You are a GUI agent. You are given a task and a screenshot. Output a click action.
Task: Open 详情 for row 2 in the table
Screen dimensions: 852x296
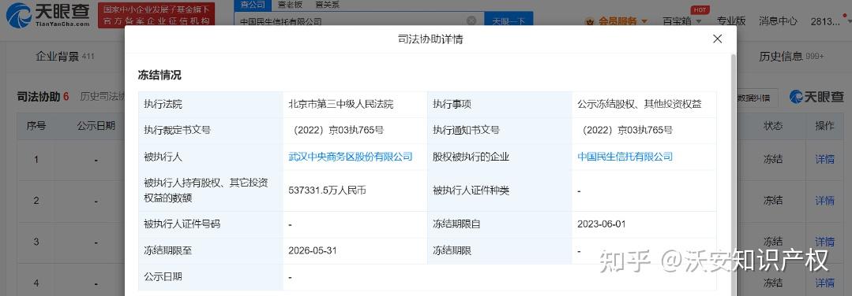(x=825, y=201)
